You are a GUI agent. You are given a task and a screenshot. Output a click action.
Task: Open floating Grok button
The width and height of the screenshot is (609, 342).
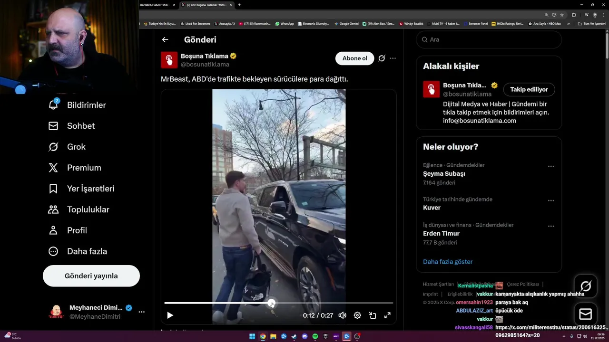click(586, 286)
